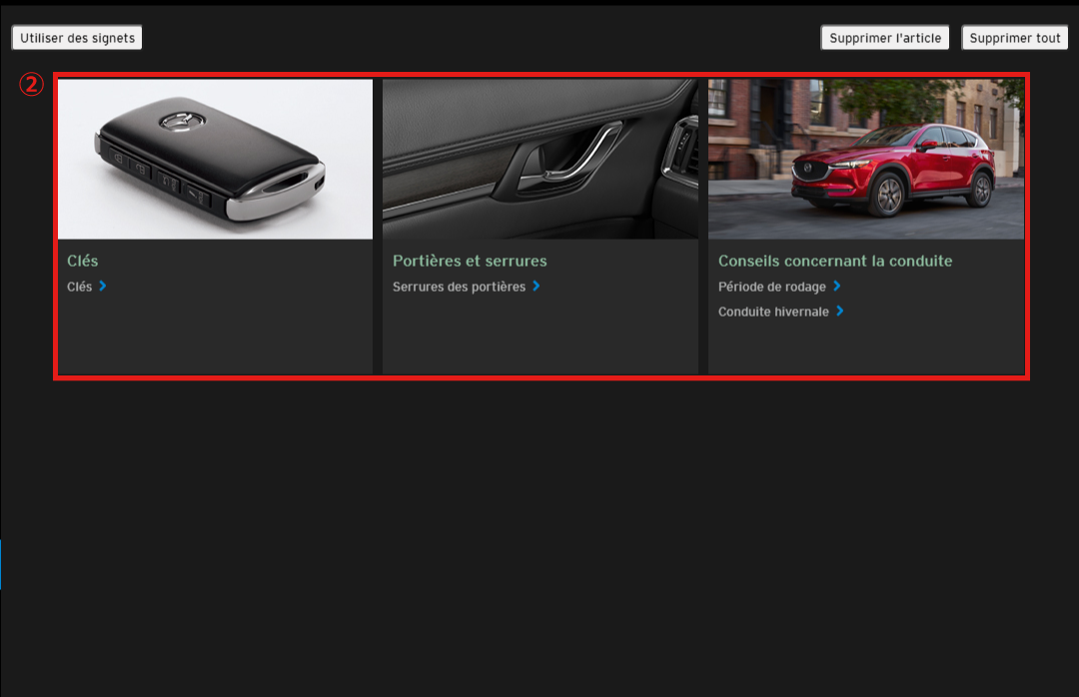Viewport: 1079px width, 697px height.
Task: Select the Conseils concernant la conduite heading
Action: tap(835, 261)
